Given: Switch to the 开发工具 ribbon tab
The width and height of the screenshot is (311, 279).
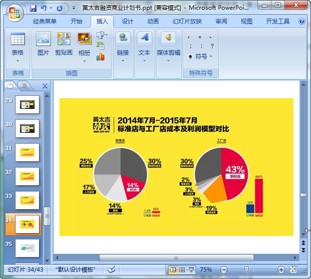Looking at the screenshot, I should pyautogui.click(x=278, y=21).
